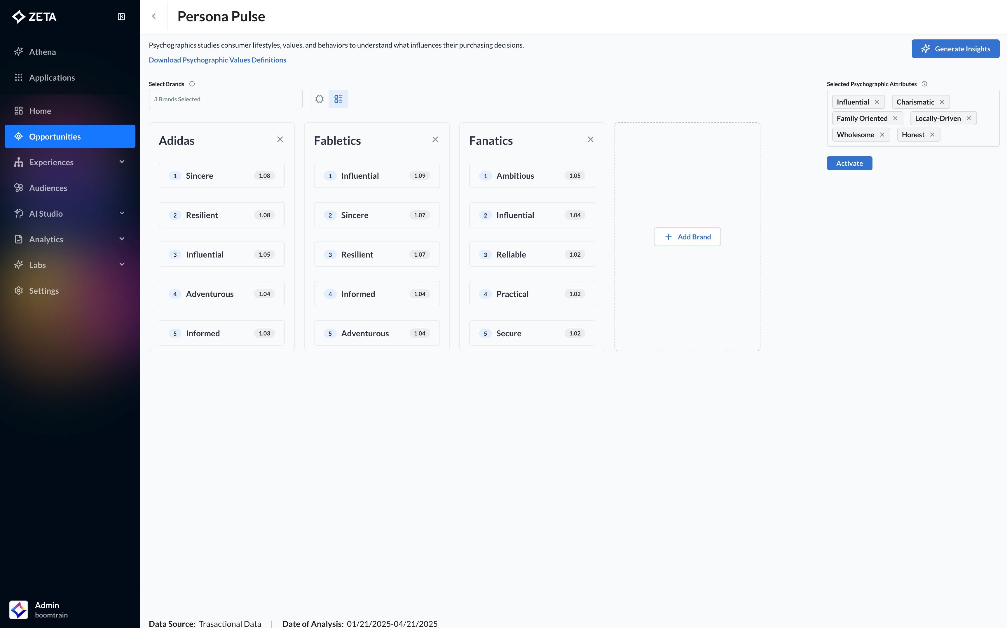Go back using the arrow beside Persona Pulse
This screenshot has width=1007, height=628.
tap(154, 16)
